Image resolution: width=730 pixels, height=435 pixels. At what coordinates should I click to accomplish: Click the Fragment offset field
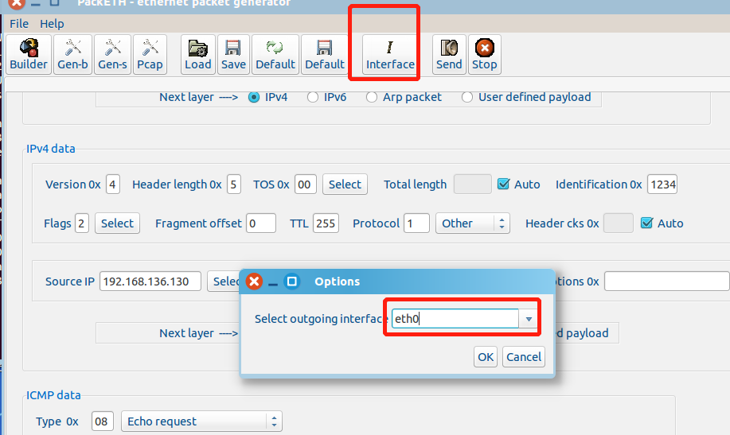click(x=261, y=223)
